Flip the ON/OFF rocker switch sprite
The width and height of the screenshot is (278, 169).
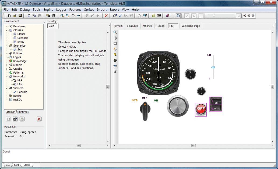(x=216, y=104)
